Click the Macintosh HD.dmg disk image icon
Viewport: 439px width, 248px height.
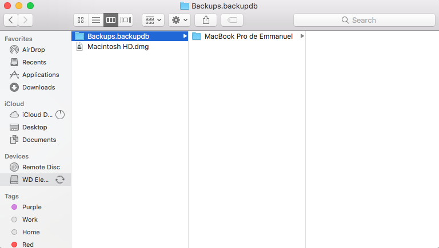coord(80,47)
